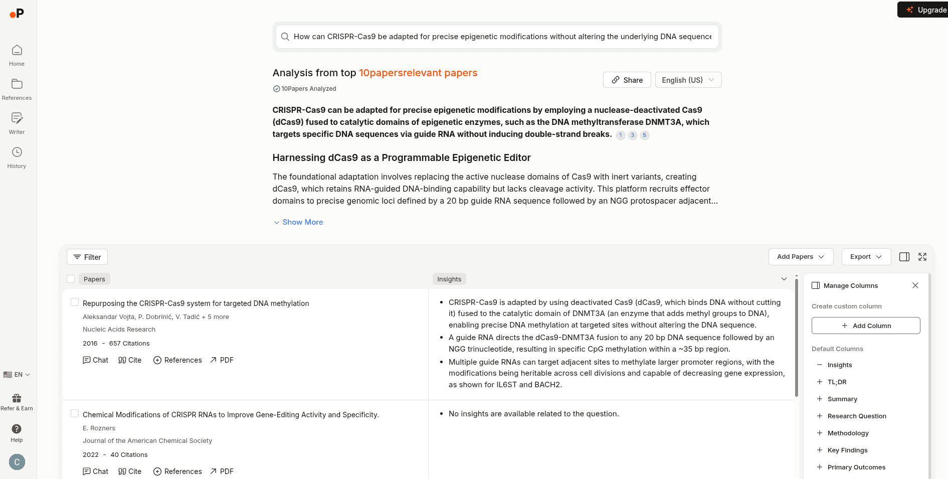Click the Refer & Earn gift icon

pos(17,398)
